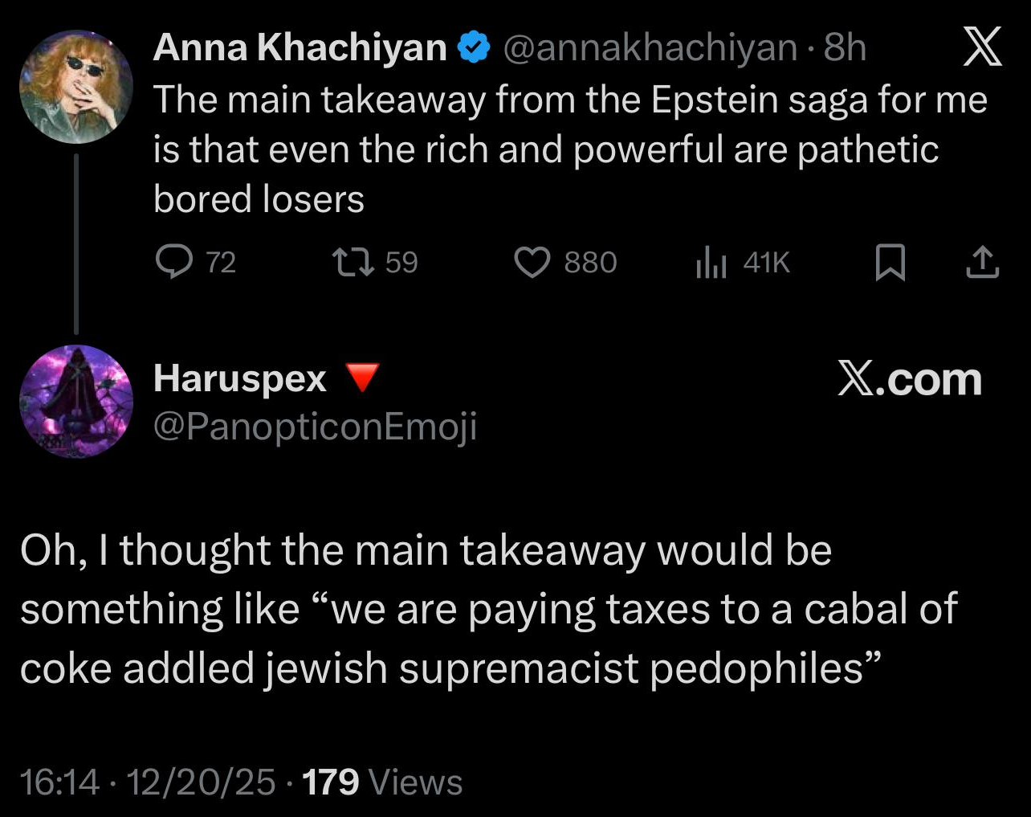Click the 880 likes count
The height and width of the screenshot is (817, 1031).
590,263
